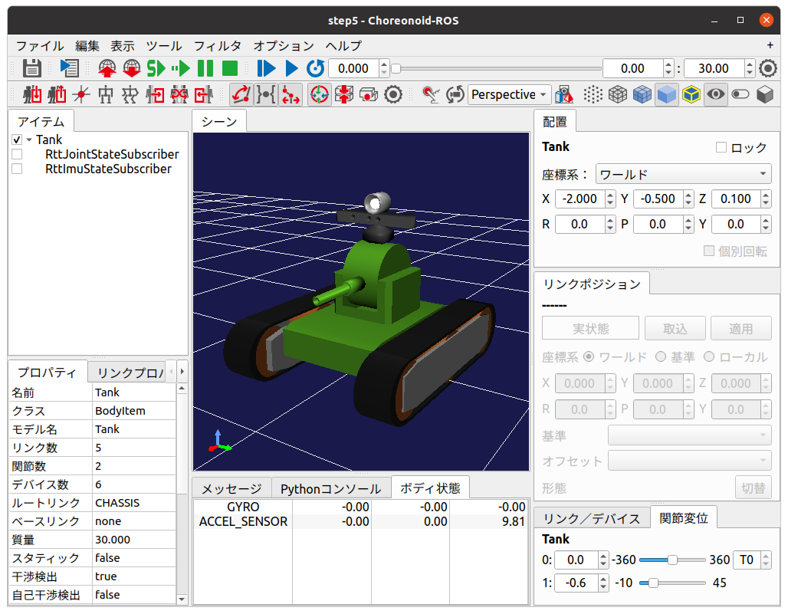
Task: Switch to the リンク／デバイス tab
Action: (x=591, y=518)
